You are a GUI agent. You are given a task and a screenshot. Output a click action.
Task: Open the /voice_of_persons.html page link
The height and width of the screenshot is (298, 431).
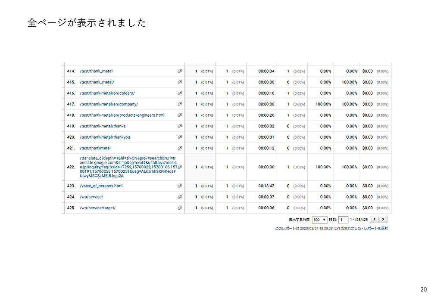tap(101, 186)
